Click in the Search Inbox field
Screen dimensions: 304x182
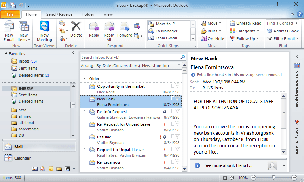130,57
